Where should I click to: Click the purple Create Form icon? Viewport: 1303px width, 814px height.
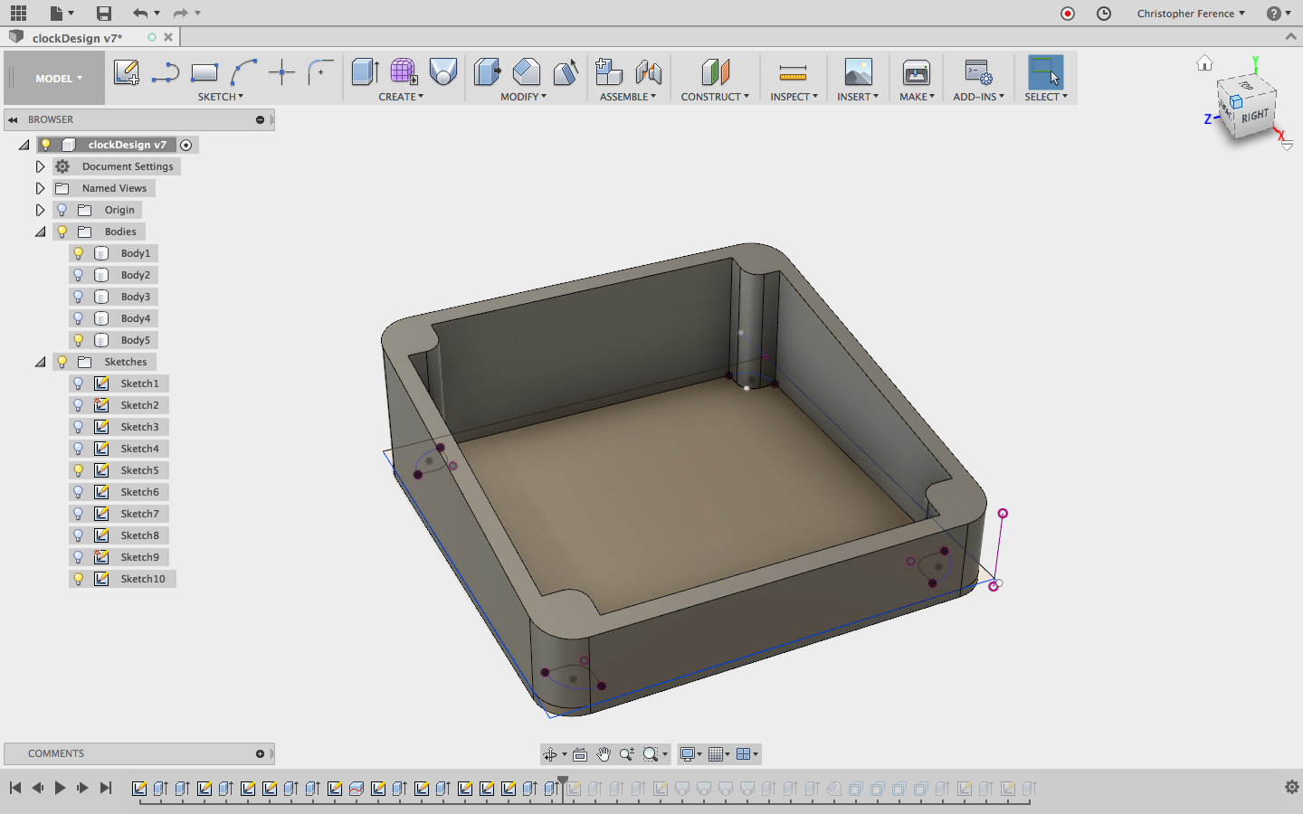tap(404, 72)
